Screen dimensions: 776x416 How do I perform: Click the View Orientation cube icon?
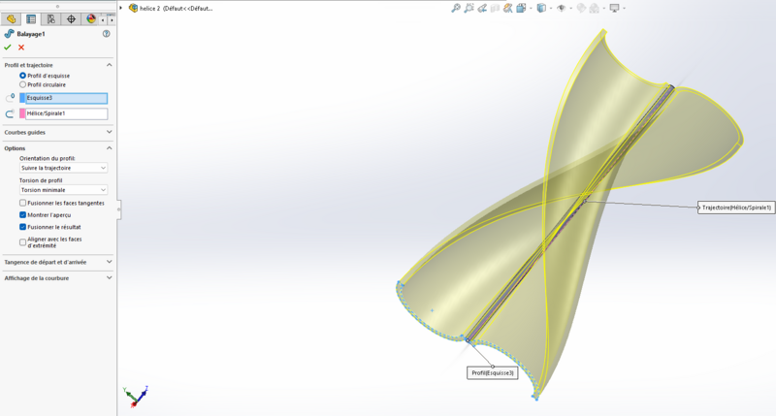point(521,8)
